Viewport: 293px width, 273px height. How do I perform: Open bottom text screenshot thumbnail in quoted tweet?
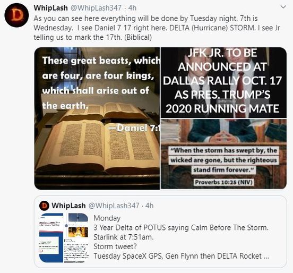[x=76, y=250]
